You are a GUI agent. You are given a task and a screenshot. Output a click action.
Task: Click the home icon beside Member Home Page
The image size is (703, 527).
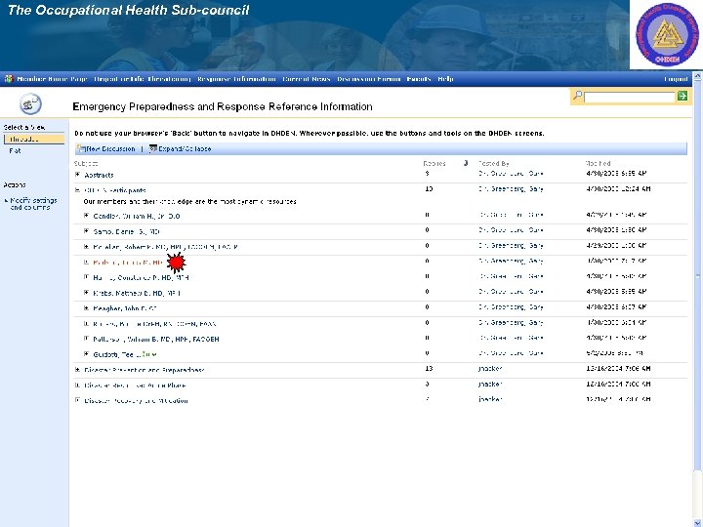click(x=9, y=79)
